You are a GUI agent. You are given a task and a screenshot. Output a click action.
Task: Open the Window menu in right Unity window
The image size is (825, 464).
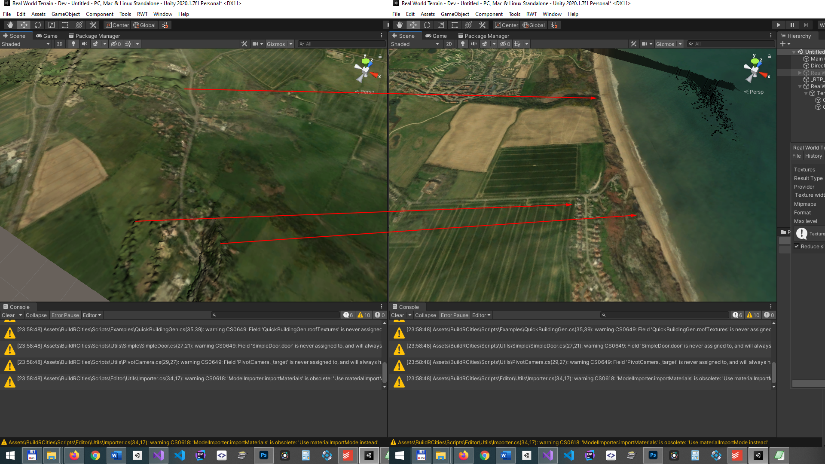click(x=552, y=14)
